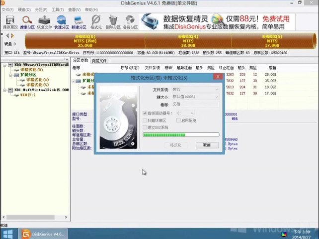Click the Save Changes (保存更改) toolbar icon
319x239 pixels.
pyautogui.click(x=10, y=22)
